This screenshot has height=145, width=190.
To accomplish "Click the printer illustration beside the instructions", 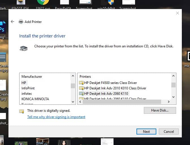I will point(24,48).
